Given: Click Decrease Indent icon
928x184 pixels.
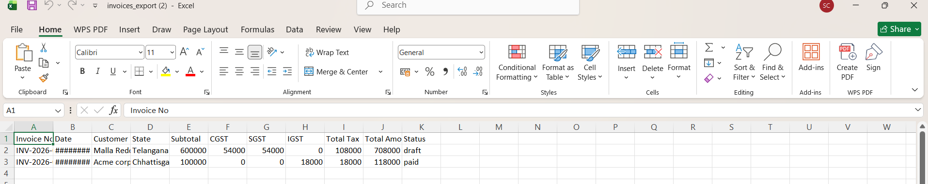Looking at the screenshot, I should pos(272,71).
